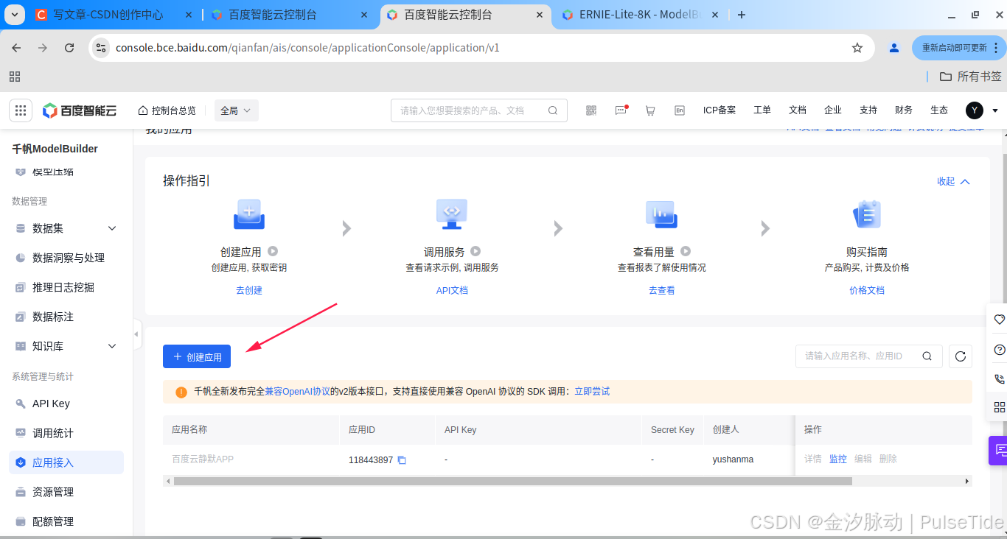Click the Baidu AI Cloud logo
The image size is (1007, 539).
click(80, 110)
